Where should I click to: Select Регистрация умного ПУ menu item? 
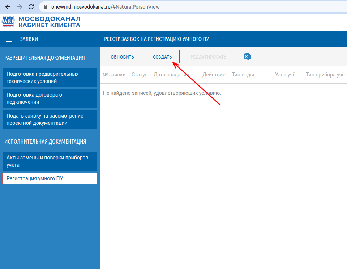[x=49, y=178]
